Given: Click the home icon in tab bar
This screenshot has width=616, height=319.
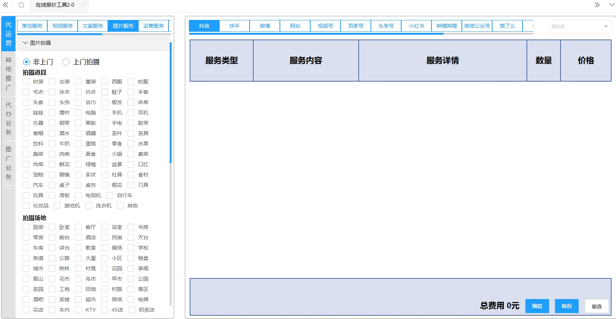Looking at the screenshot, I should coord(21,5).
